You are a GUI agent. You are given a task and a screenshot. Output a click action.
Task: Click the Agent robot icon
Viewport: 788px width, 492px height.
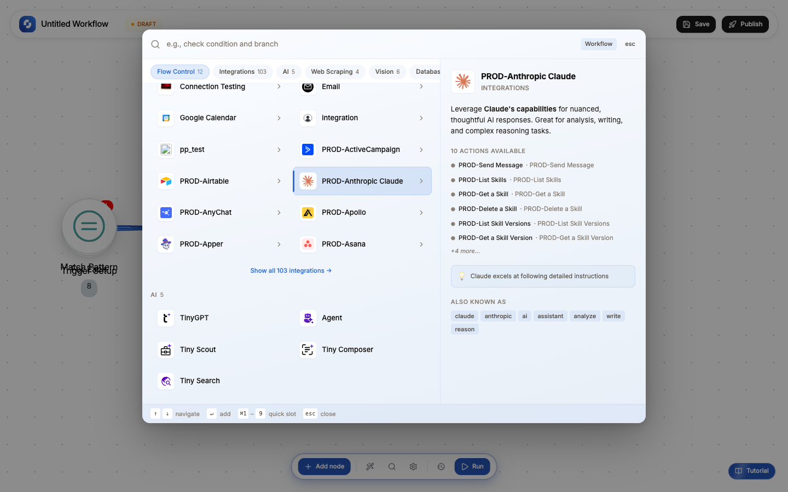(x=308, y=318)
